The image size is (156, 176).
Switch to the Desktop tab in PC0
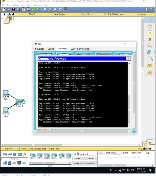tap(62, 49)
